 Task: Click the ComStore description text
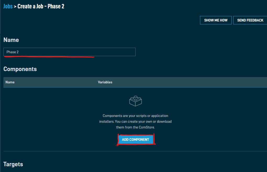point(136,121)
